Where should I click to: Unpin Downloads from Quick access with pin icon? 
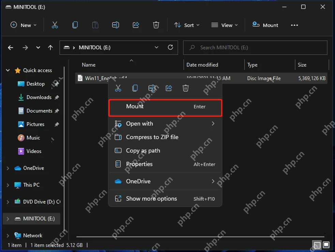pos(57,97)
